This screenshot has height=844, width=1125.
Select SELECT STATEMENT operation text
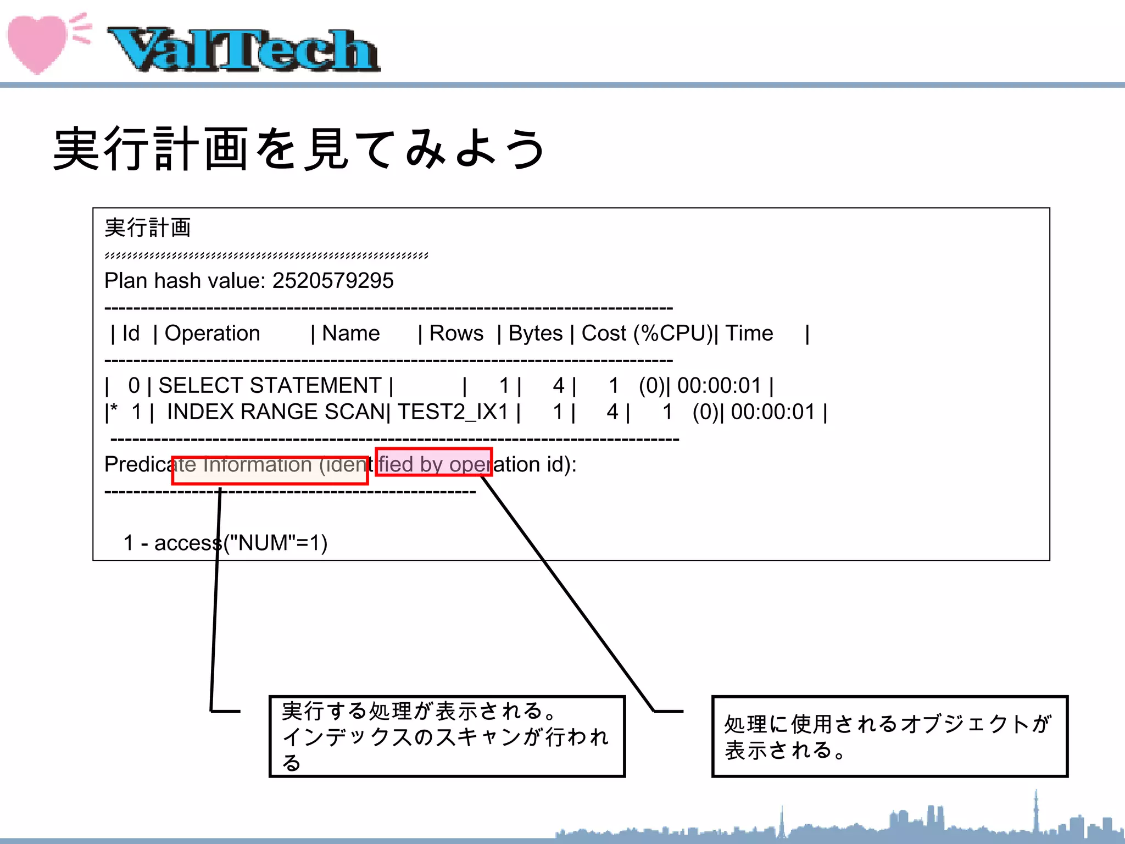pos(270,386)
